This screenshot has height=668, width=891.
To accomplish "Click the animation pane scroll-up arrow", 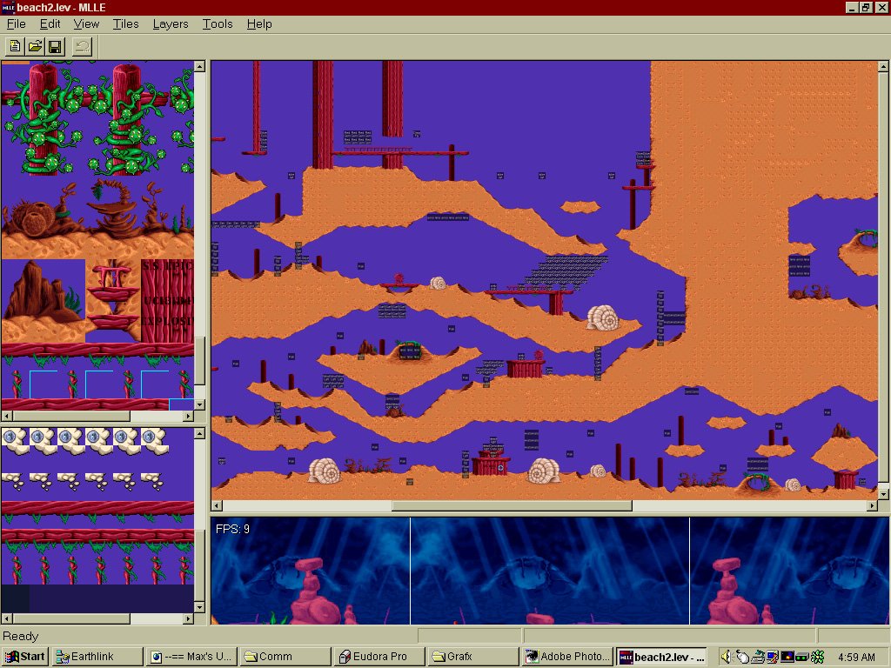I will click(x=199, y=433).
